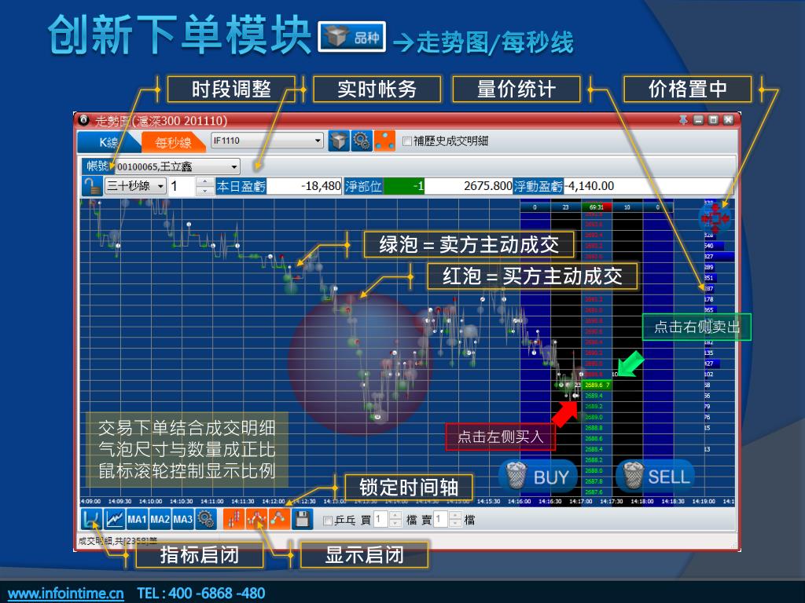Check the 補歷史成交明細 checkbox
The image size is (805, 603).
[x=407, y=141]
